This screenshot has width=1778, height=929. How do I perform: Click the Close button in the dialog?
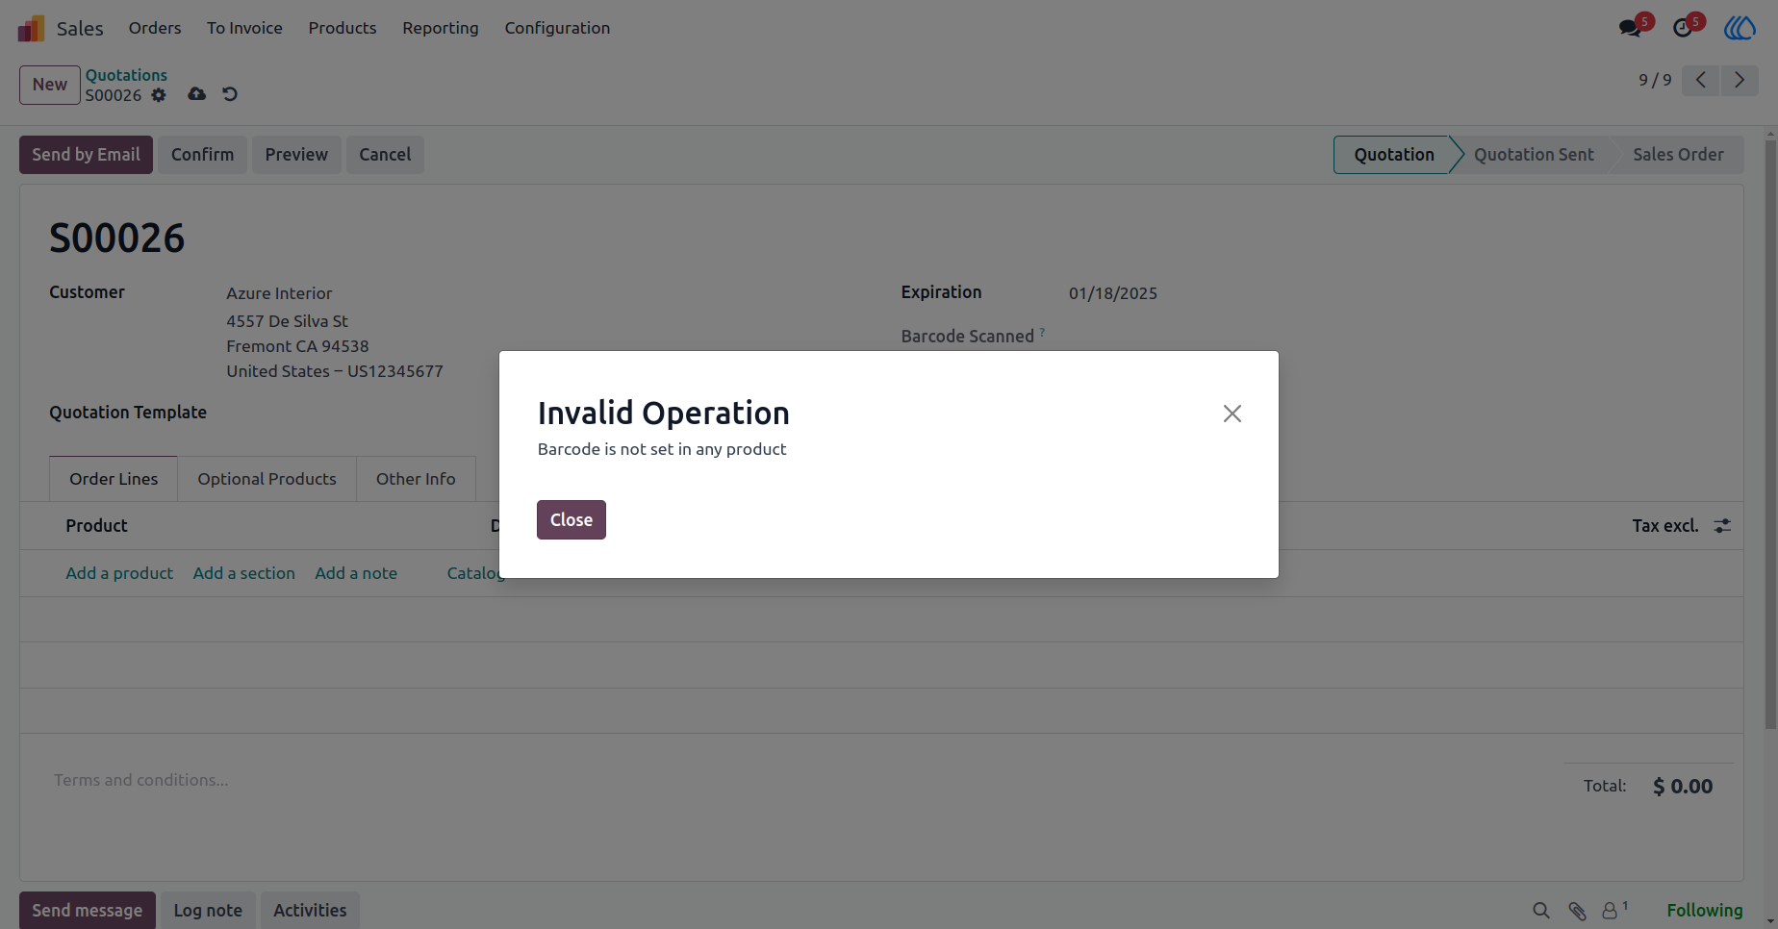coord(571,520)
